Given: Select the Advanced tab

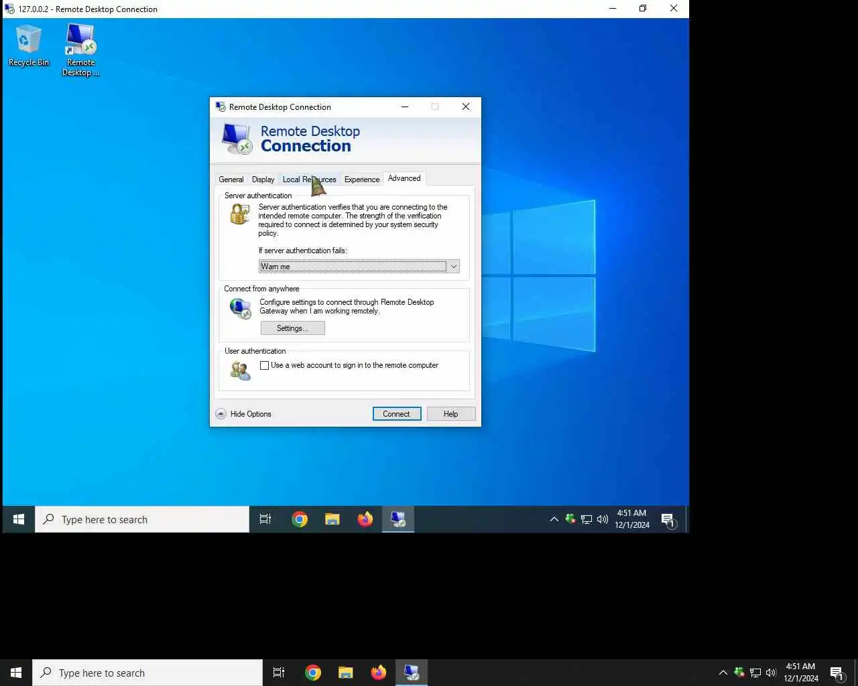Looking at the screenshot, I should (x=404, y=178).
